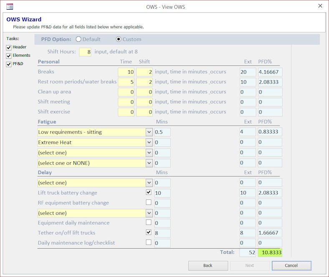
Task: Click Rest room PFD% value 2.08333
Action: pos(270,82)
